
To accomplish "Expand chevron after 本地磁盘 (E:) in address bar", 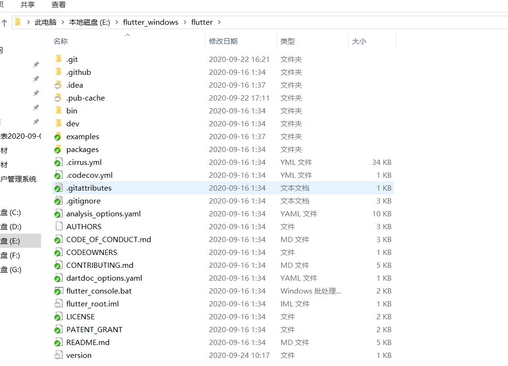I will point(117,22).
